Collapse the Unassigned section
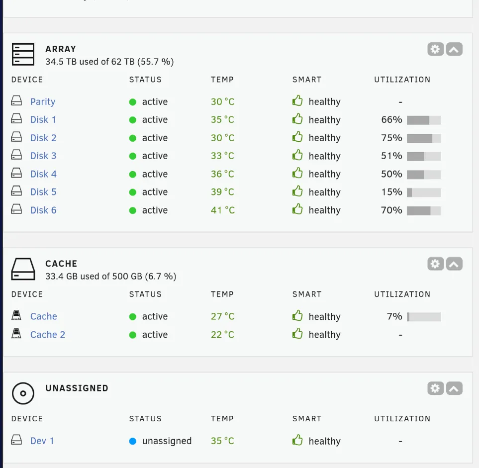 coord(454,388)
